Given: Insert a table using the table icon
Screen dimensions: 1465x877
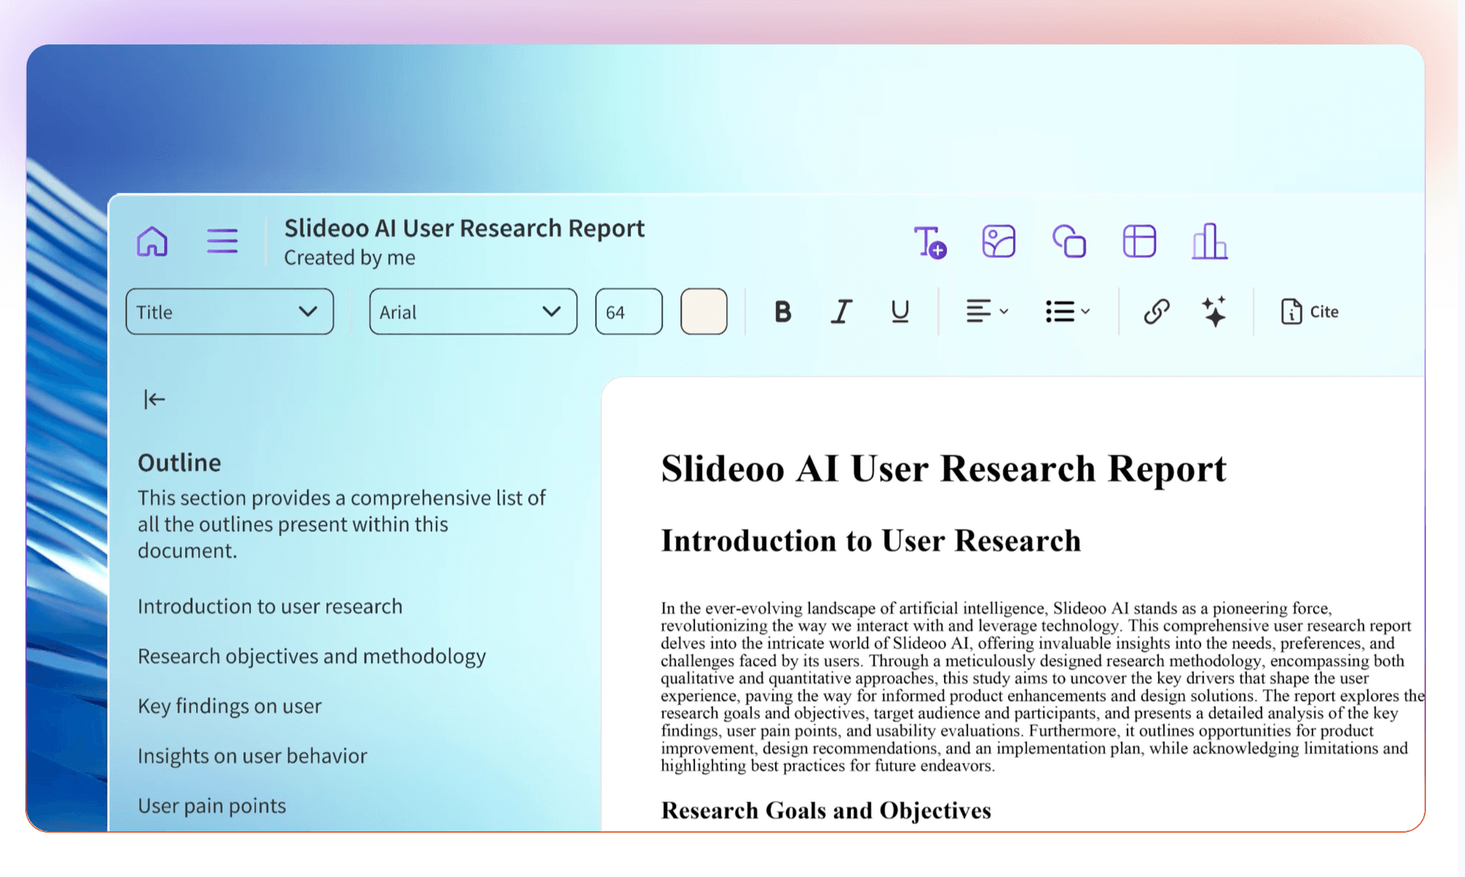Looking at the screenshot, I should click(1139, 241).
